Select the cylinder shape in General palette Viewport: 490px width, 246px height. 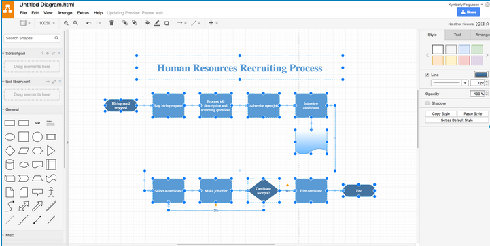tap(10, 164)
